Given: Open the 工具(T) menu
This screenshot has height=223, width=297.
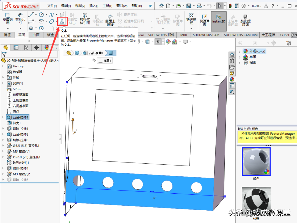Looking at the screenshot, I should click(x=107, y=6).
